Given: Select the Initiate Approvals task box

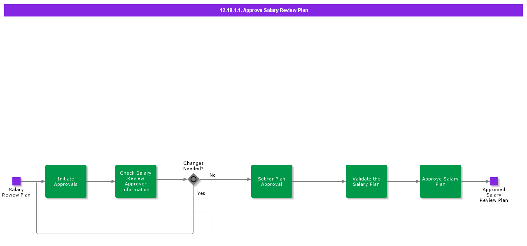Looking at the screenshot, I should (x=66, y=181).
